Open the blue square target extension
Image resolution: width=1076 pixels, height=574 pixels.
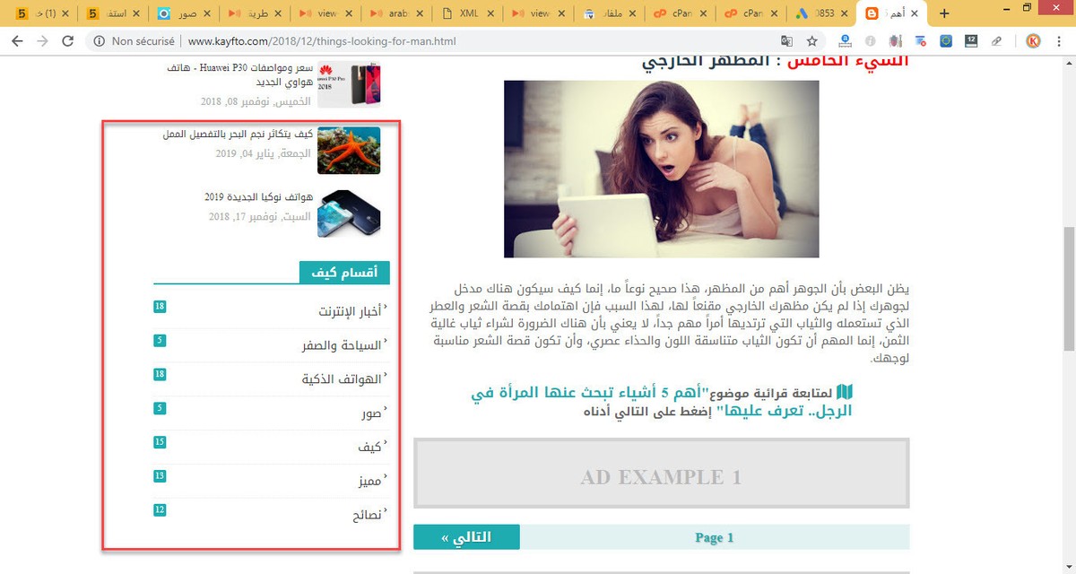click(946, 41)
